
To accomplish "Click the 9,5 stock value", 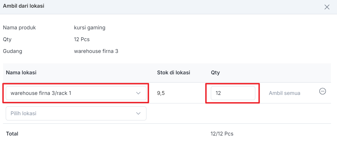I will coord(161,93).
